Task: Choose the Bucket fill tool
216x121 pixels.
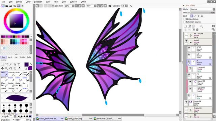Action: pyautogui.click(x=11, y=84)
